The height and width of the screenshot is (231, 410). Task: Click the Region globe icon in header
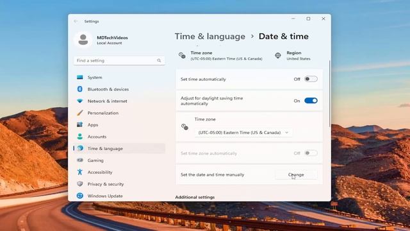coord(277,56)
